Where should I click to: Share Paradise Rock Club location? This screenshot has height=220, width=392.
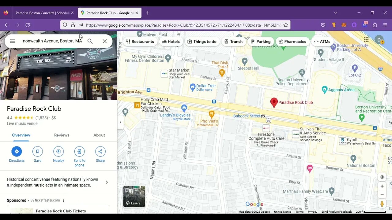coord(100,151)
